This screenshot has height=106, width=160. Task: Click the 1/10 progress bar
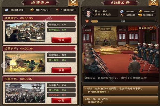123,21
